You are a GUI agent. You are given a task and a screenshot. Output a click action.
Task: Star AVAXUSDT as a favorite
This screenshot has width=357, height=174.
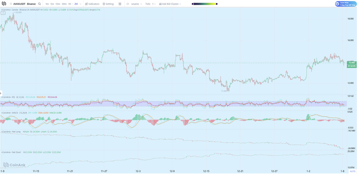(11, 4)
